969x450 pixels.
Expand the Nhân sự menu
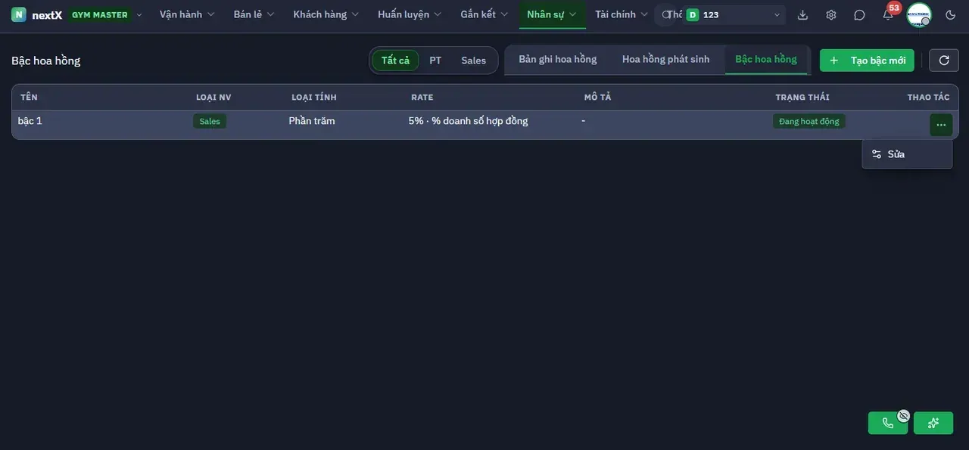(552, 14)
